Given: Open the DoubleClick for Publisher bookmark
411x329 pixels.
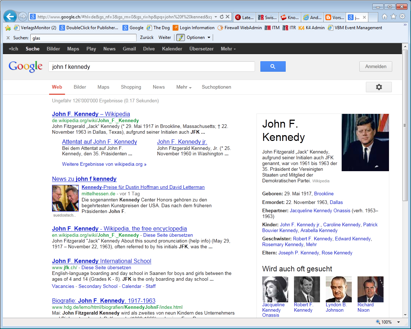Looking at the screenshot, I should pyautogui.click(x=89, y=28).
